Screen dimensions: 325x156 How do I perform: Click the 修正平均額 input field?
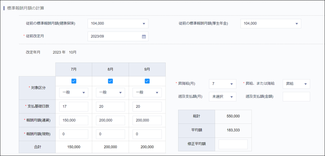pyautogui.click(x=233, y=144)
